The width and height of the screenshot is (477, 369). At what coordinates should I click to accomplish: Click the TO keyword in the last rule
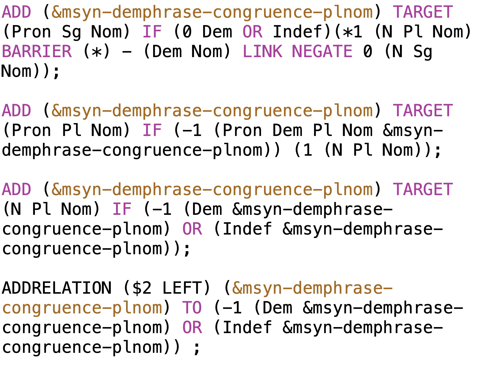[192, 308]
